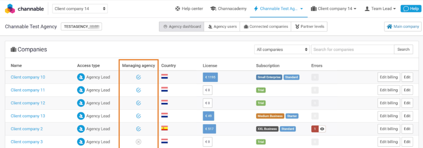Click the blue Help chat button

coord(411,9)
